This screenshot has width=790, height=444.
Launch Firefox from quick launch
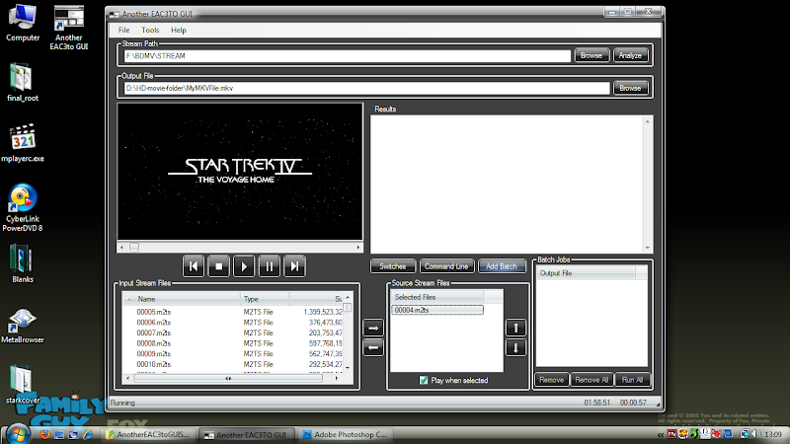point(44,434)
